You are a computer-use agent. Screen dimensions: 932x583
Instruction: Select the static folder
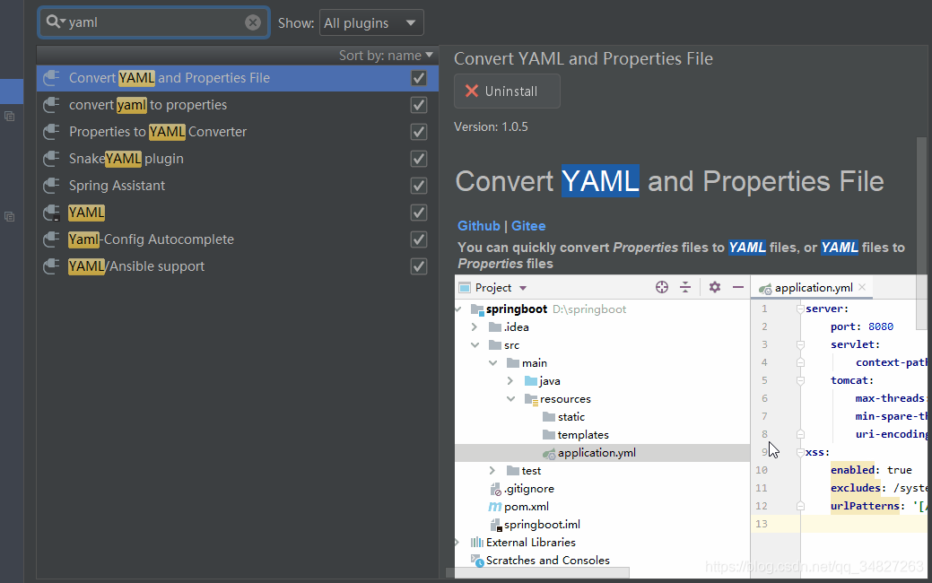point(564,416)
